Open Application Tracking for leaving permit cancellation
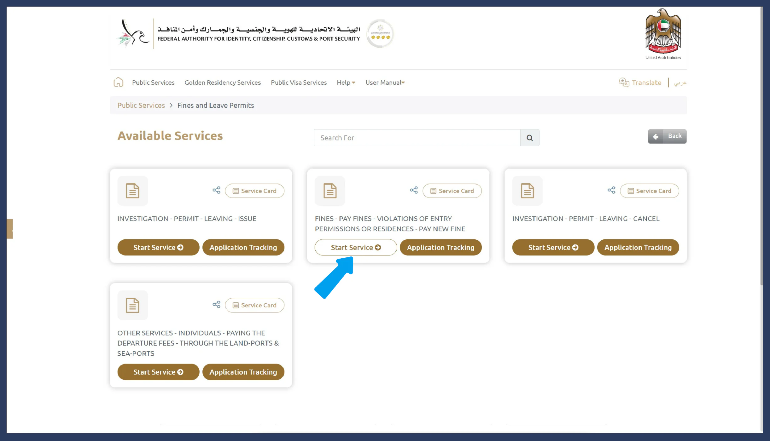Screen dimensions: 770x441 638,247
